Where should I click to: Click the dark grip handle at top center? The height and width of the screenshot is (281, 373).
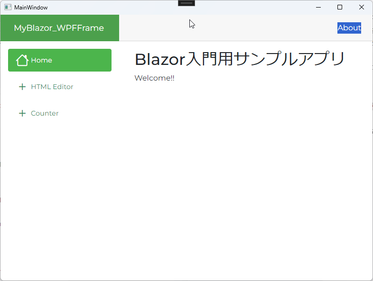pyautogui.click(x=186, y=3)
